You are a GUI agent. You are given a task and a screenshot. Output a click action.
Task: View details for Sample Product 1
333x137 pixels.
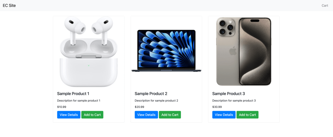click(69, 115)
